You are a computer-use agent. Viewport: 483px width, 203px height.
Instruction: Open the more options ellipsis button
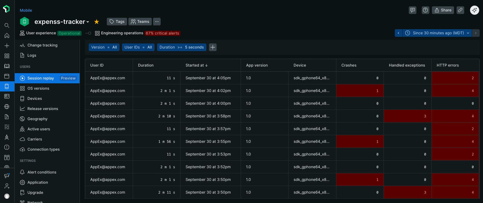157,22
